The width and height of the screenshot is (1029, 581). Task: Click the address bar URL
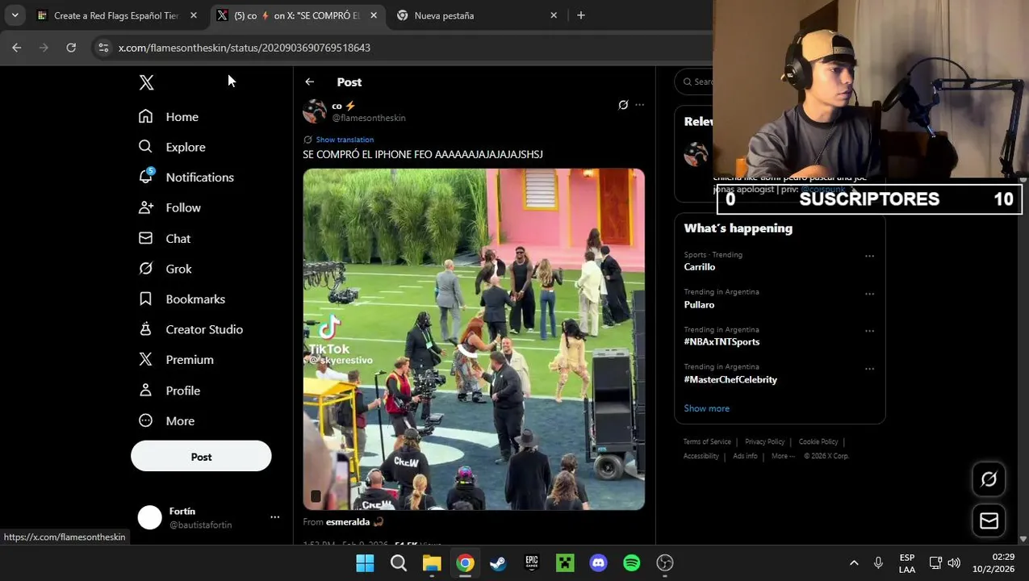pyautogui.click(x=245, y=48)
